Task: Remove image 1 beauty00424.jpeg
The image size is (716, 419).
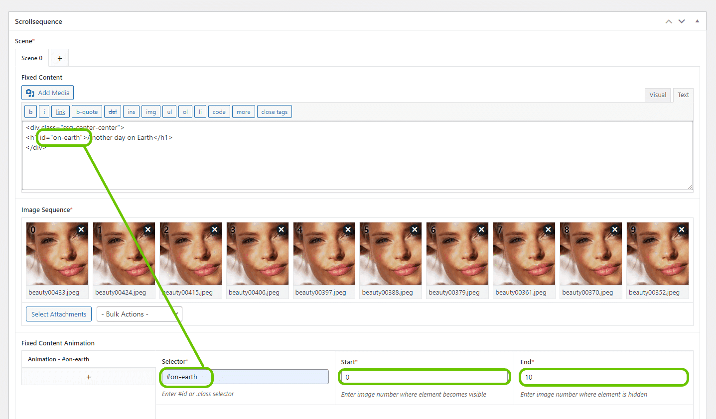Action: 148,229
